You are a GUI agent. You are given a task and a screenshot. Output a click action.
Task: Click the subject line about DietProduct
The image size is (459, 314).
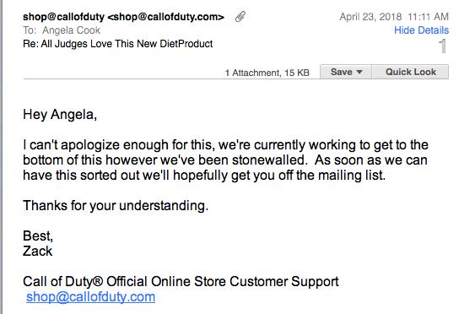pyautogui.click(x=117, y=44)
